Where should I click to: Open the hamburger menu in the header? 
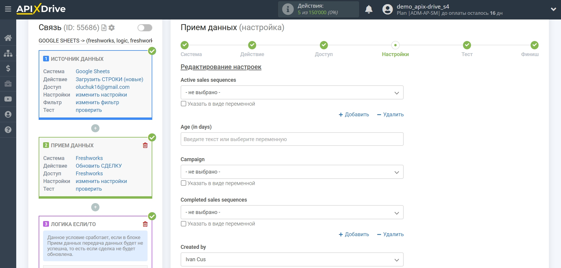[x=8, y=9]
